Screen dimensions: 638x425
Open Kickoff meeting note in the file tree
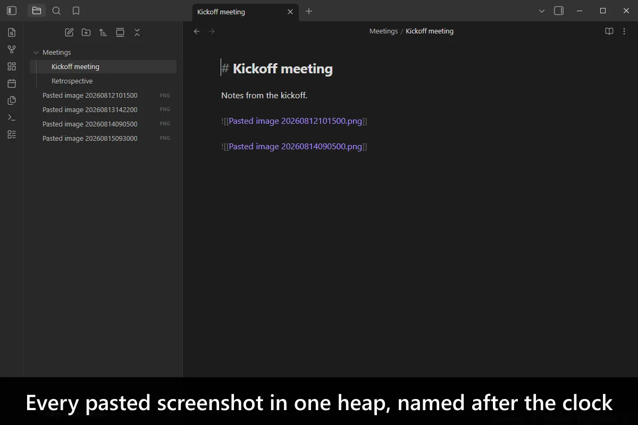tap(103, 67)
